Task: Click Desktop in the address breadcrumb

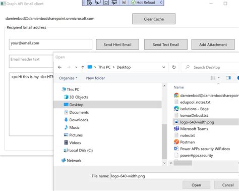Action: pyautogui.click(x=124, y=67)
